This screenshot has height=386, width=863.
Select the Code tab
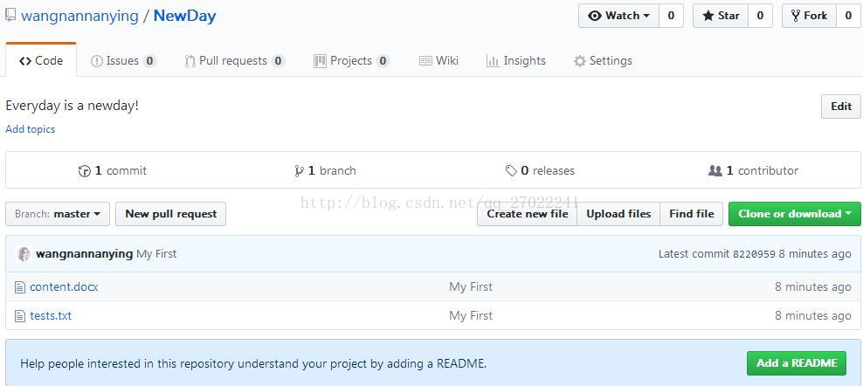click(x=41, y=60)
